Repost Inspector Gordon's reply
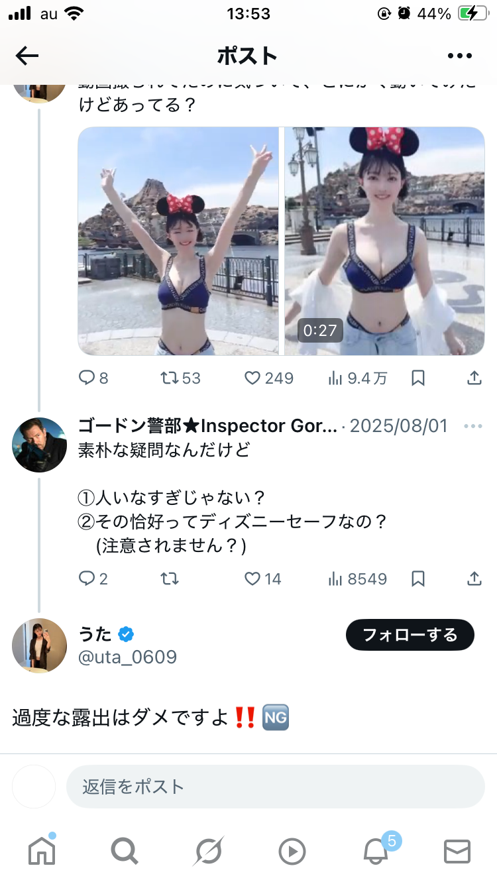Image resolution: width=497 pixels, height=884 pixels. point(170,579)
